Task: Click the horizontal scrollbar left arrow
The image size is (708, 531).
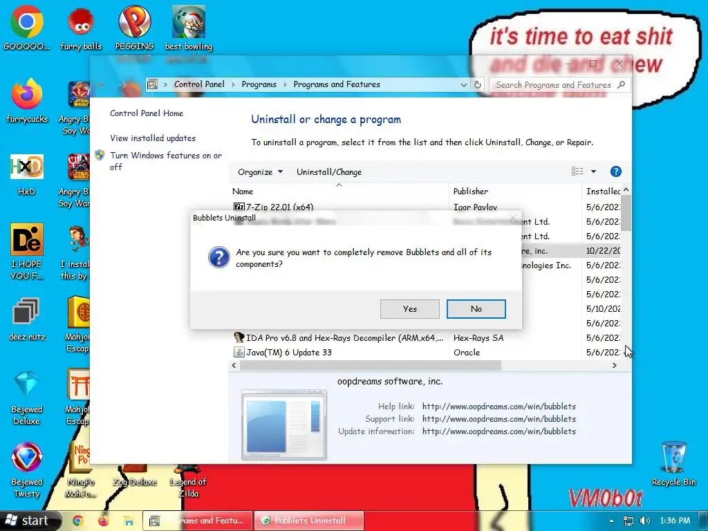Action: [x=234, y=366]
